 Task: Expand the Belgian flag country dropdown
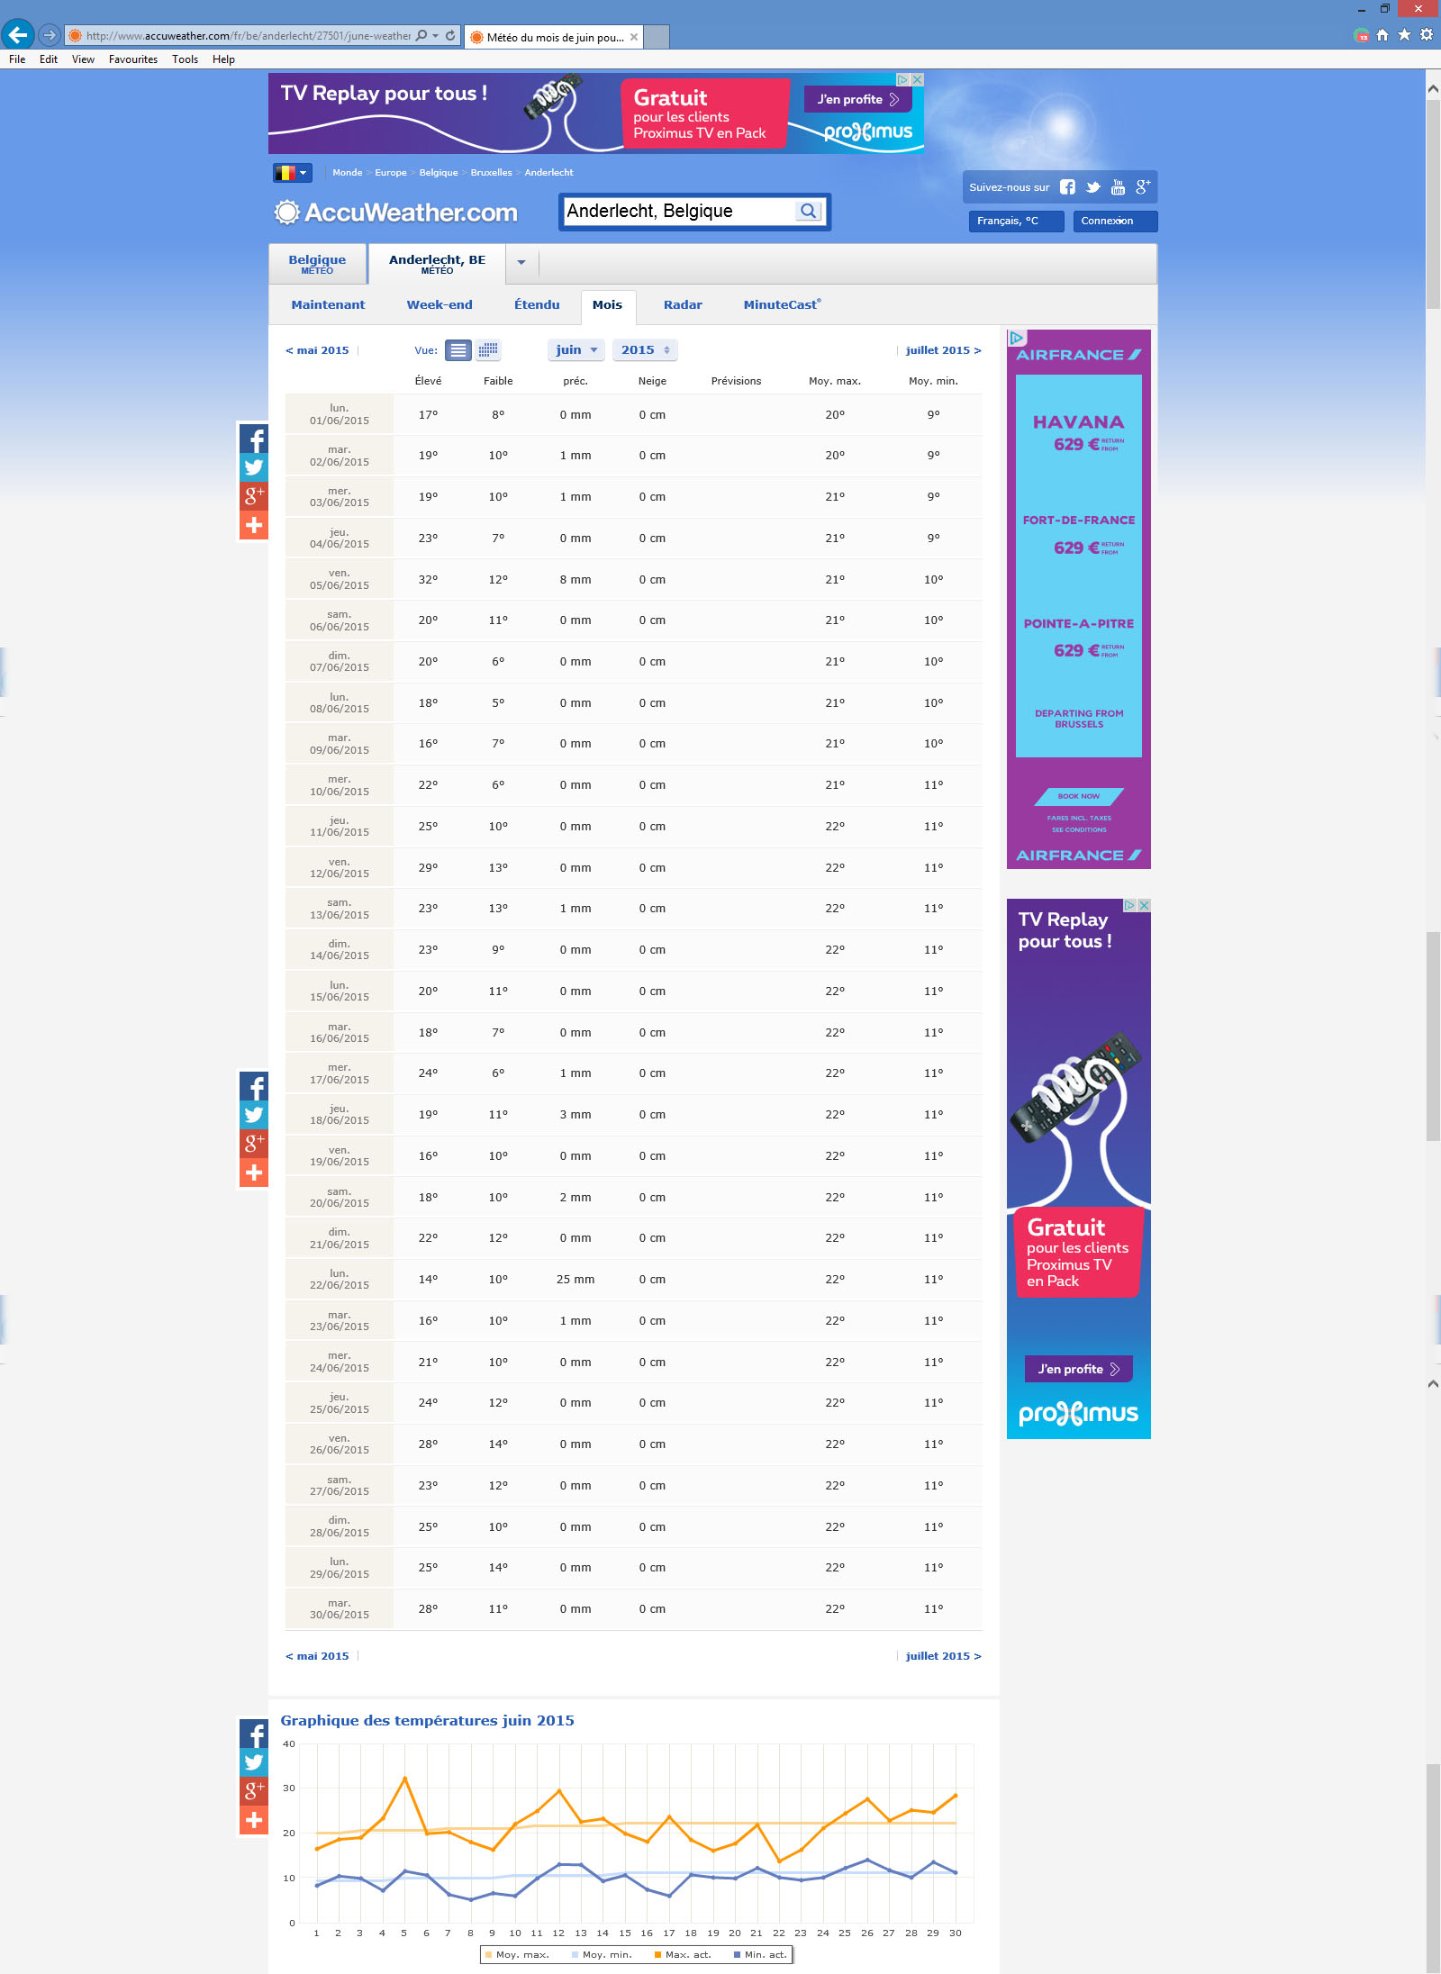[x=292, y=173]
